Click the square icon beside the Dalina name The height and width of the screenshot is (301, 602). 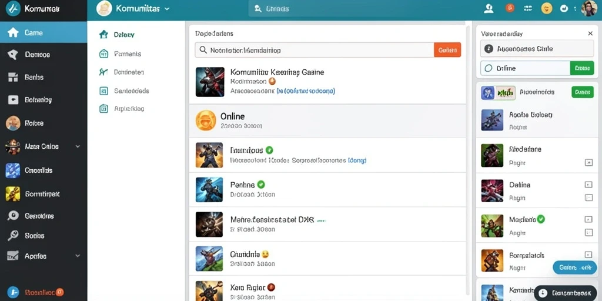[x=588, y=185]
